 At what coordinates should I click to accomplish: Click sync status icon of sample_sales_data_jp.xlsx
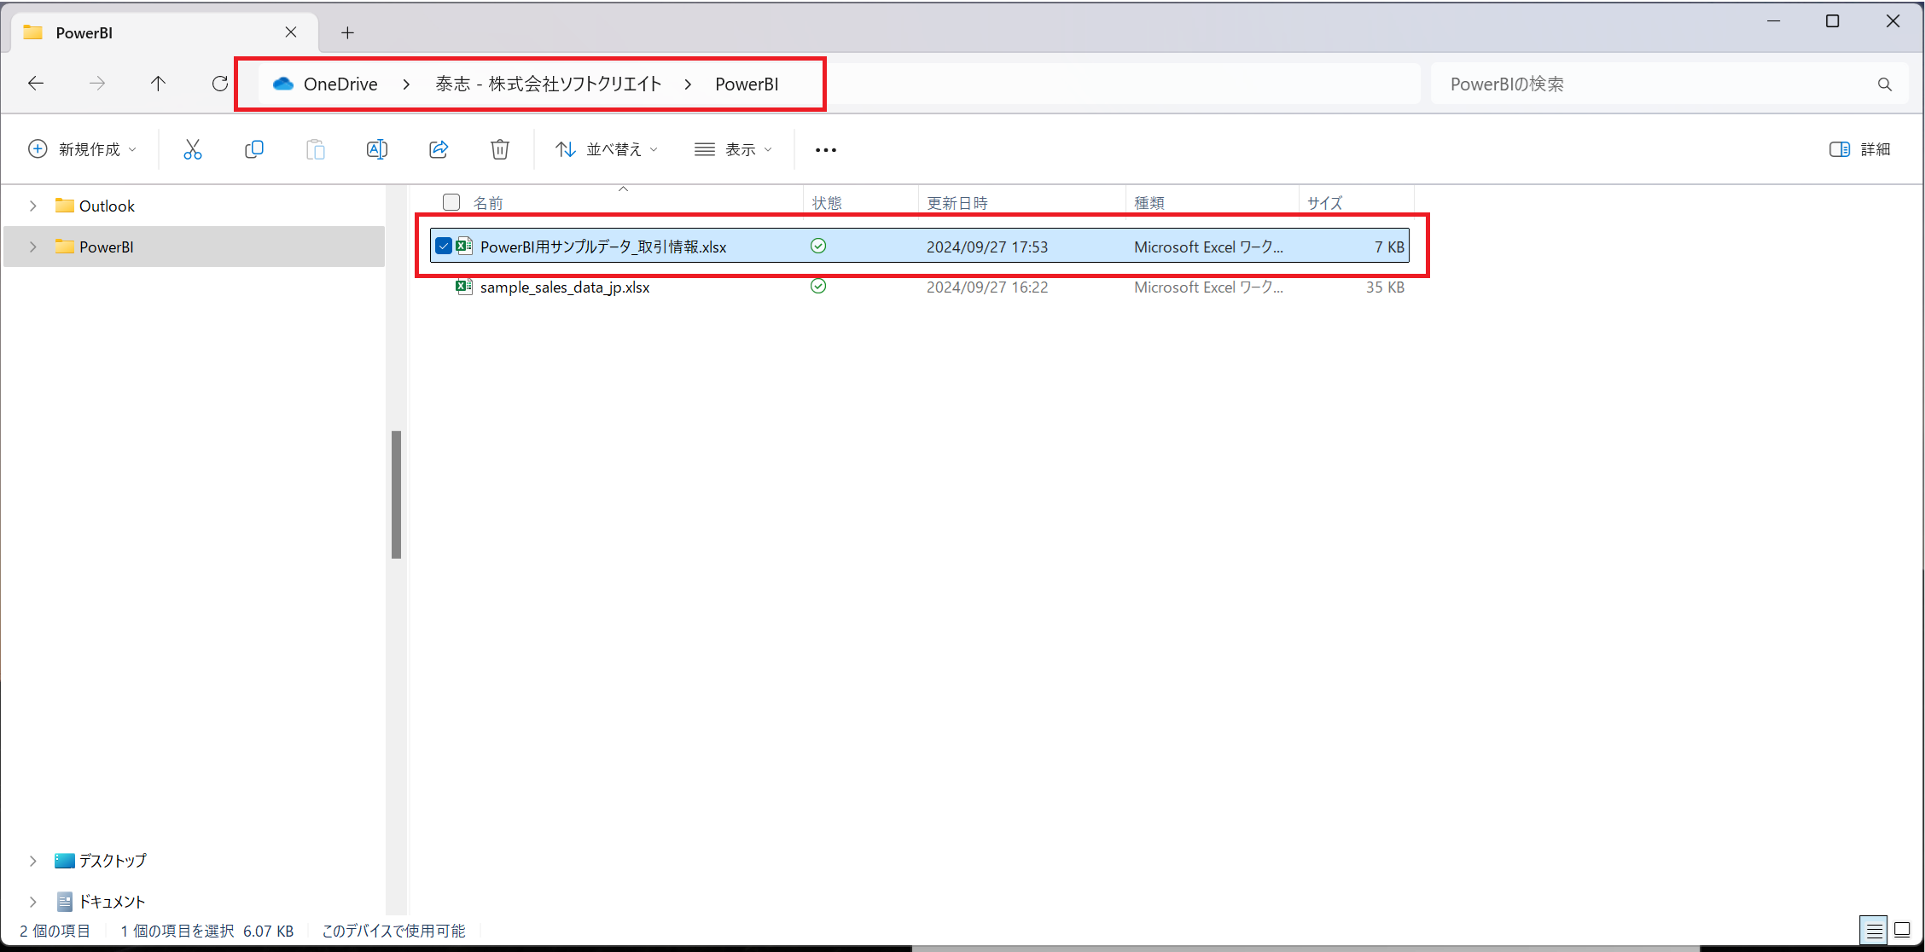pos(818,286)
